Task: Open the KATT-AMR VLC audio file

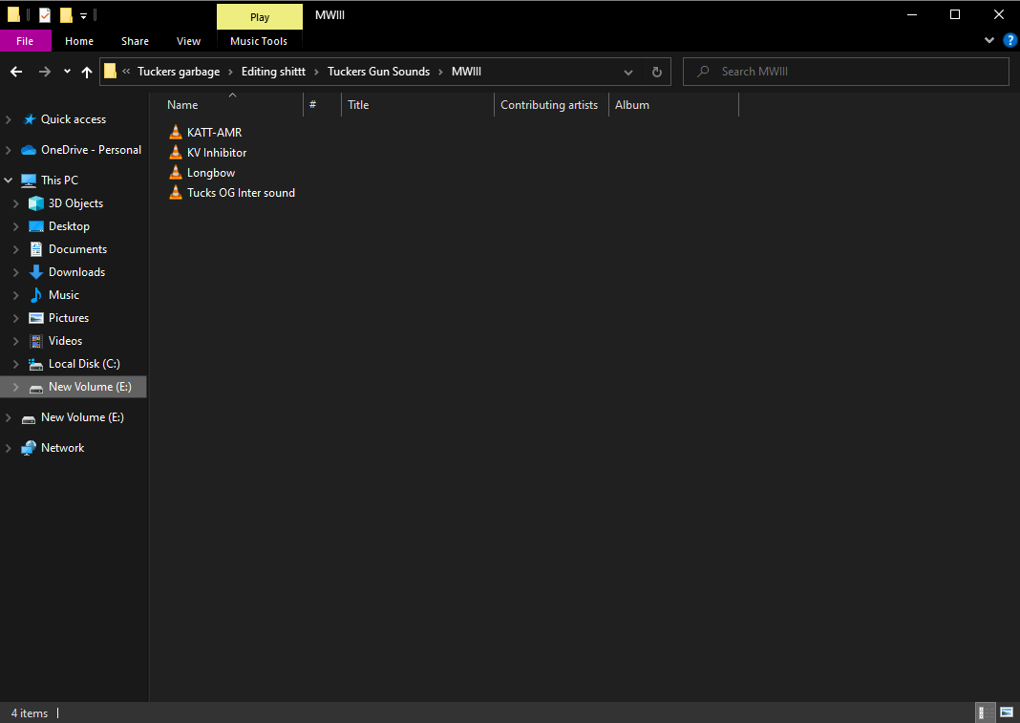Action: point(214,132)
